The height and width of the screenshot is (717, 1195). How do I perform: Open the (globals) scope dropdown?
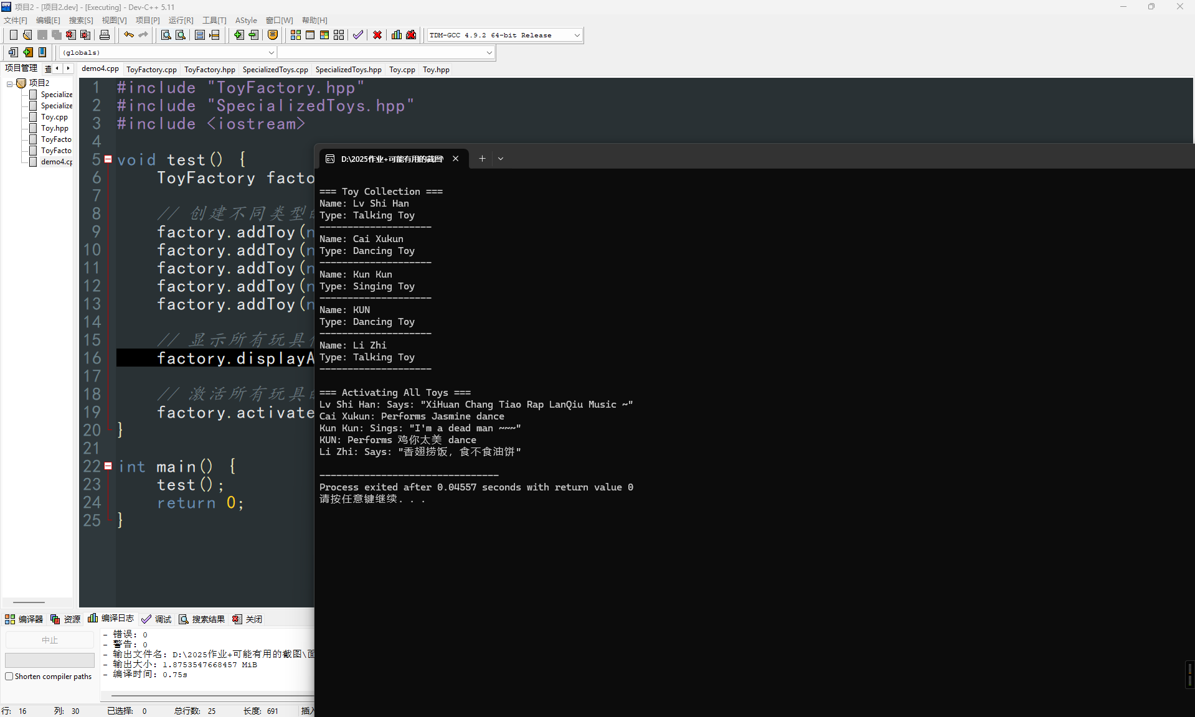click(x=271, y=53)
